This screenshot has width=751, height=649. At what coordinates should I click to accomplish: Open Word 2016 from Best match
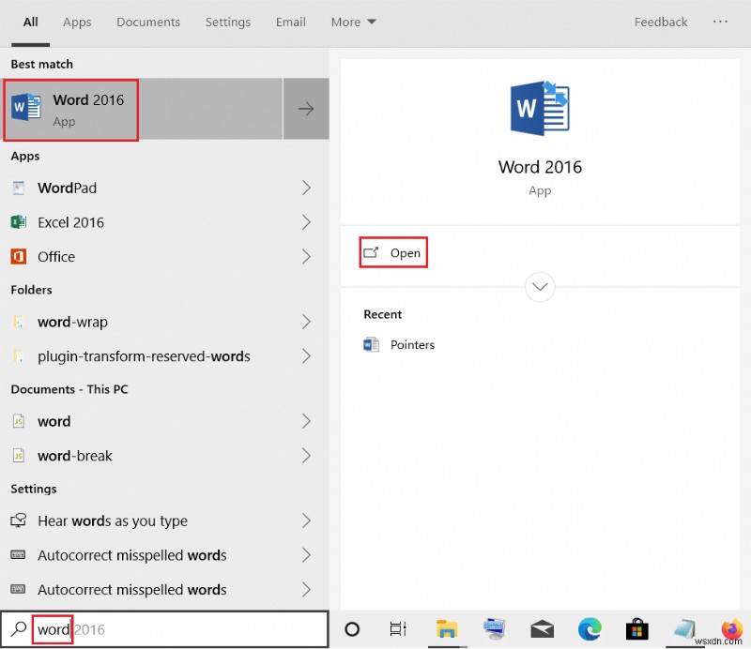(70, 110)
